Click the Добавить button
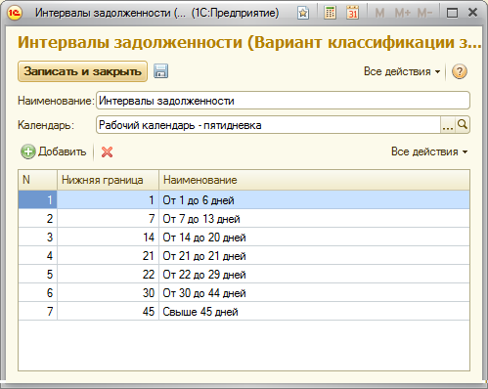The height and width of the screenshot is (389, 488). [x=54, y=151]
